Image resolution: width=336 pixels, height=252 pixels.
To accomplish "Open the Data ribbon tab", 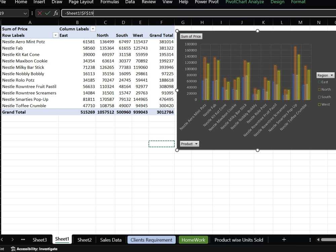I will tap(130, 2).
